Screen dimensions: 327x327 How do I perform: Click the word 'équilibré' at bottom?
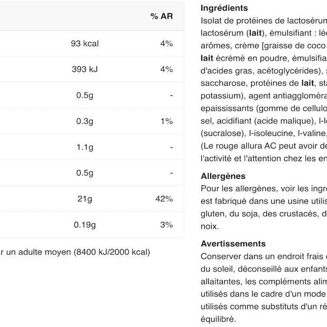pyautogui.click(x=218, y=319)
